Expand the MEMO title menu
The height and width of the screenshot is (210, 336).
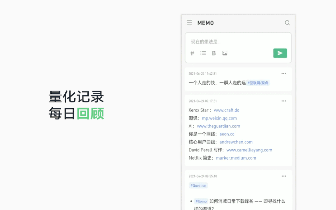point(205,23)
